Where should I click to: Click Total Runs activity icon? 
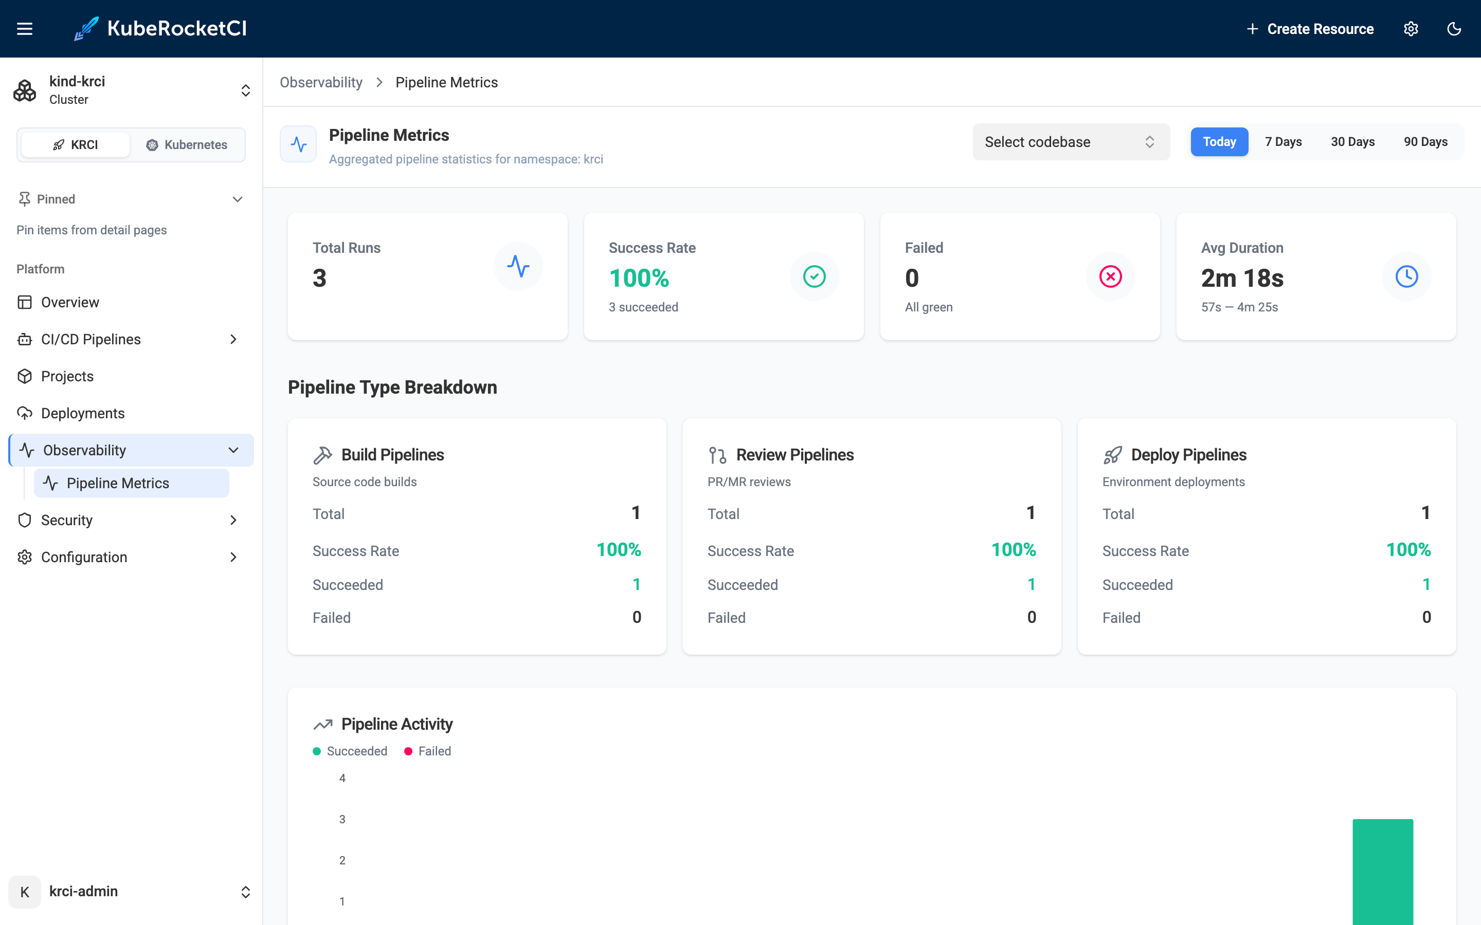[x=518, y=266]
